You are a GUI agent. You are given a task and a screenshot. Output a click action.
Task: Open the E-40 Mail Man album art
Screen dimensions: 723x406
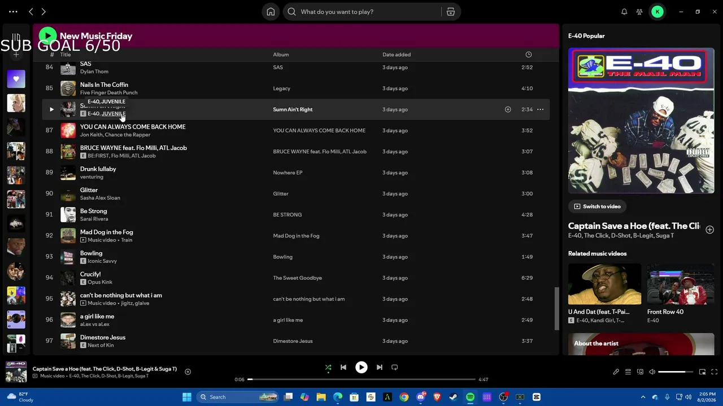coord(641,121)
